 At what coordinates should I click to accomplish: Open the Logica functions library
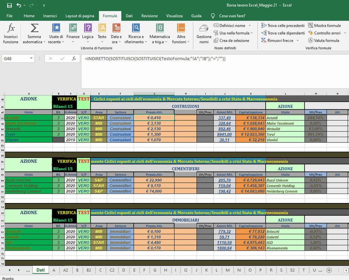(88, 34)
